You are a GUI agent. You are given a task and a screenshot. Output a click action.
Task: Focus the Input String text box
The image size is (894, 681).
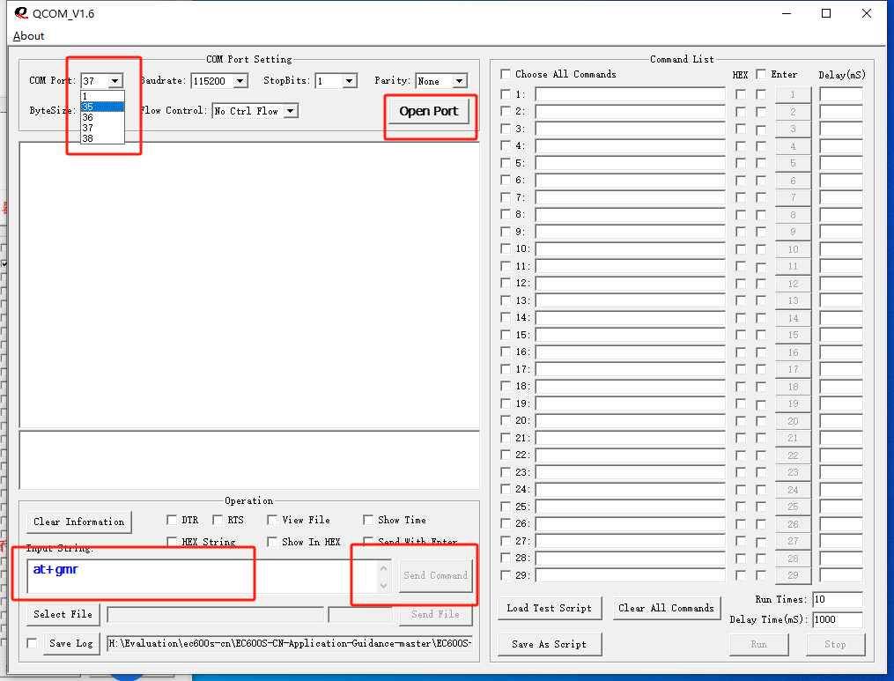click(203, 576)
